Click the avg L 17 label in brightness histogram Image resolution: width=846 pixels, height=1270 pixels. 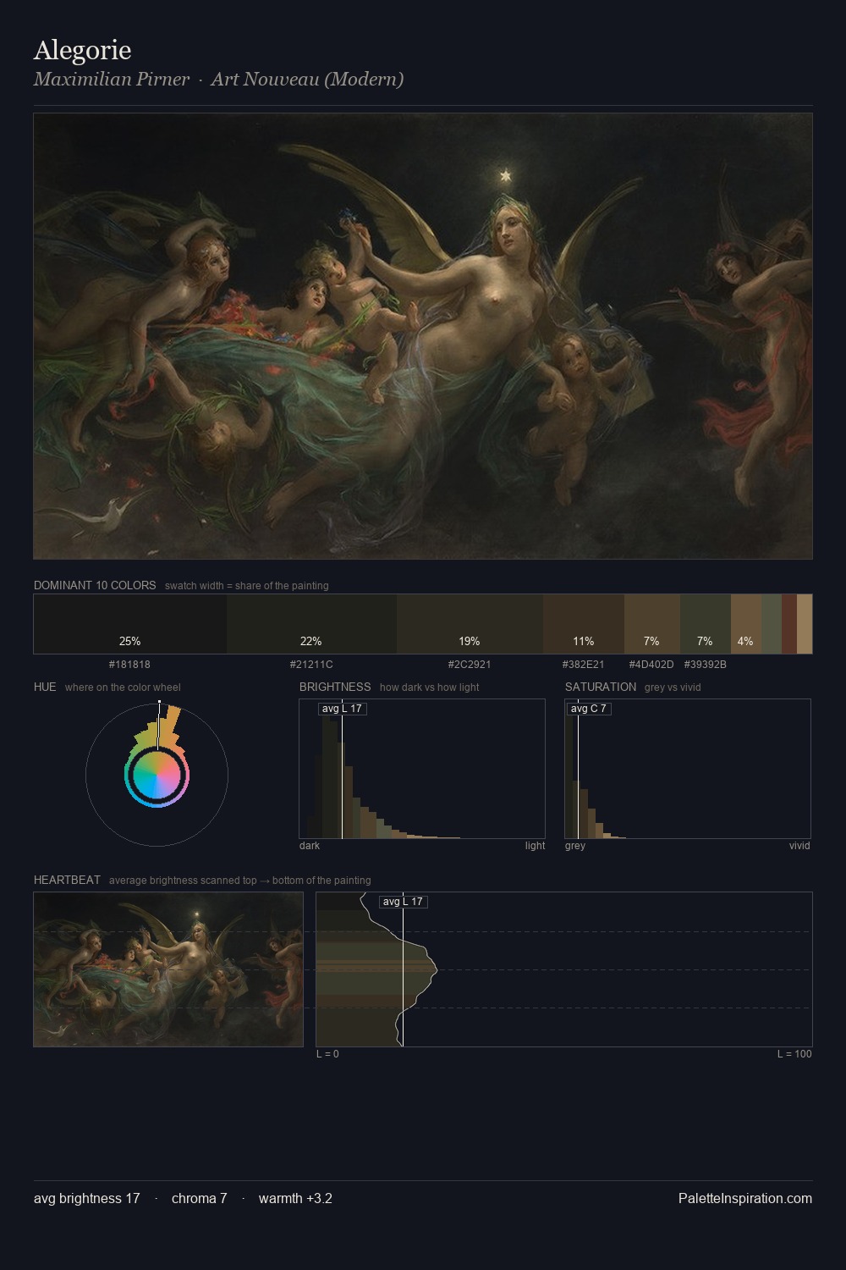(342, 709)
